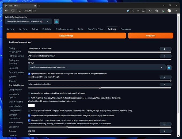Click the browser address bar URL

pos(30,11)
